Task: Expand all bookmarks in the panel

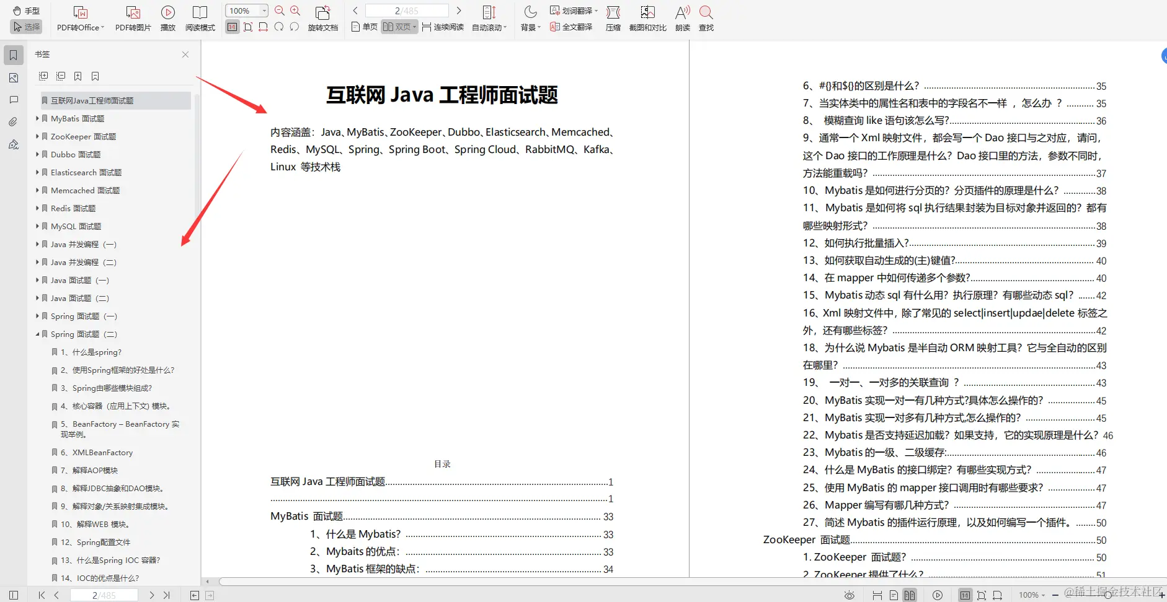Action: [x=43, y=76]
